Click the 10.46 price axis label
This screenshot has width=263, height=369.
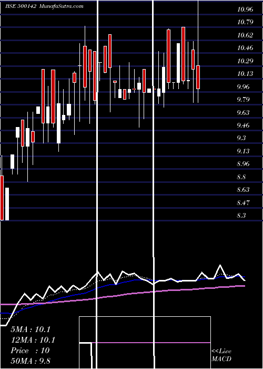click(x=245, y=48)
